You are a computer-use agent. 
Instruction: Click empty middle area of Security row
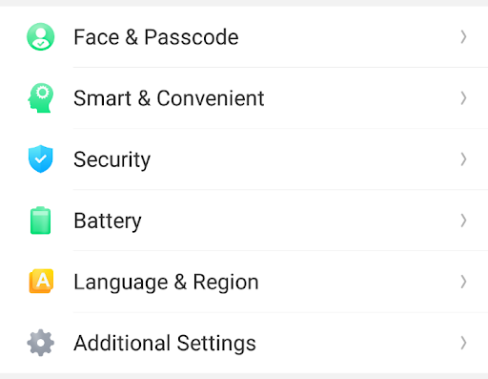click(x=302, y=158)
